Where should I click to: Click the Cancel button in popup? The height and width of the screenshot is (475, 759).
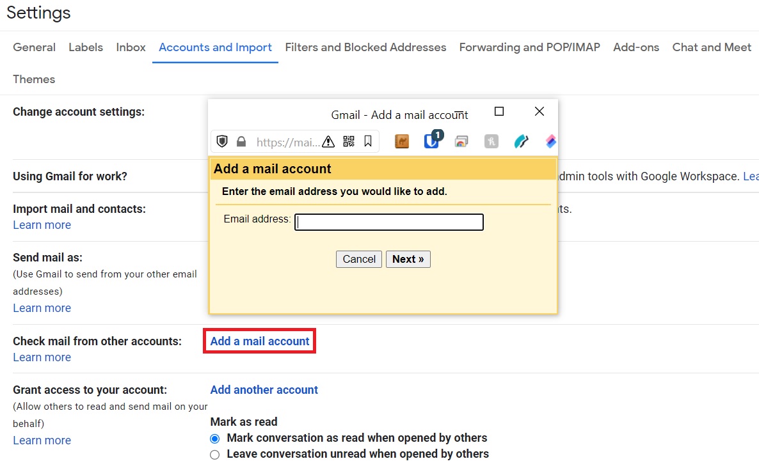[x=359, y=260]
